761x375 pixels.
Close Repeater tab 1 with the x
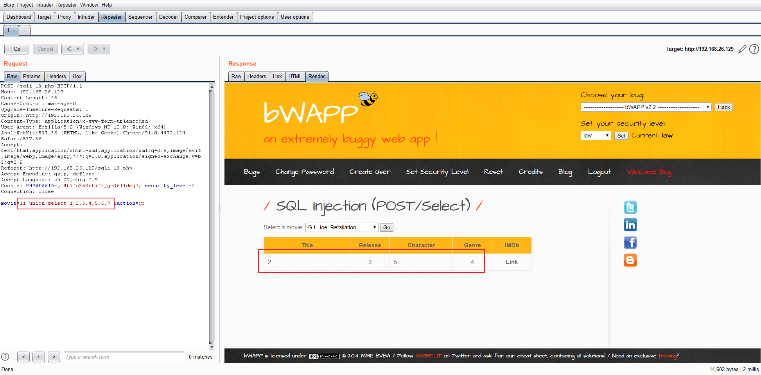tap(14, 30)
